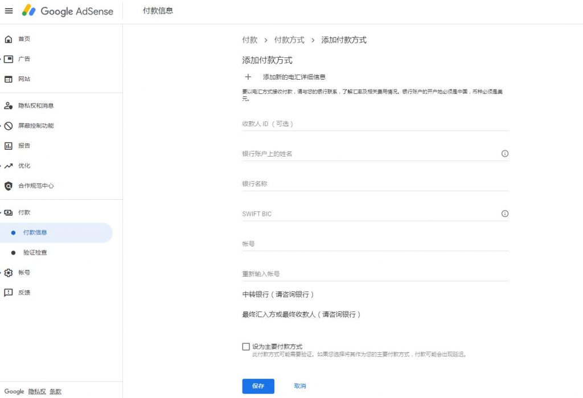The width and height of the screenshot is (583, 398).
Task: Click 添加付款方式 breadcrumb text
Action: 344,40
